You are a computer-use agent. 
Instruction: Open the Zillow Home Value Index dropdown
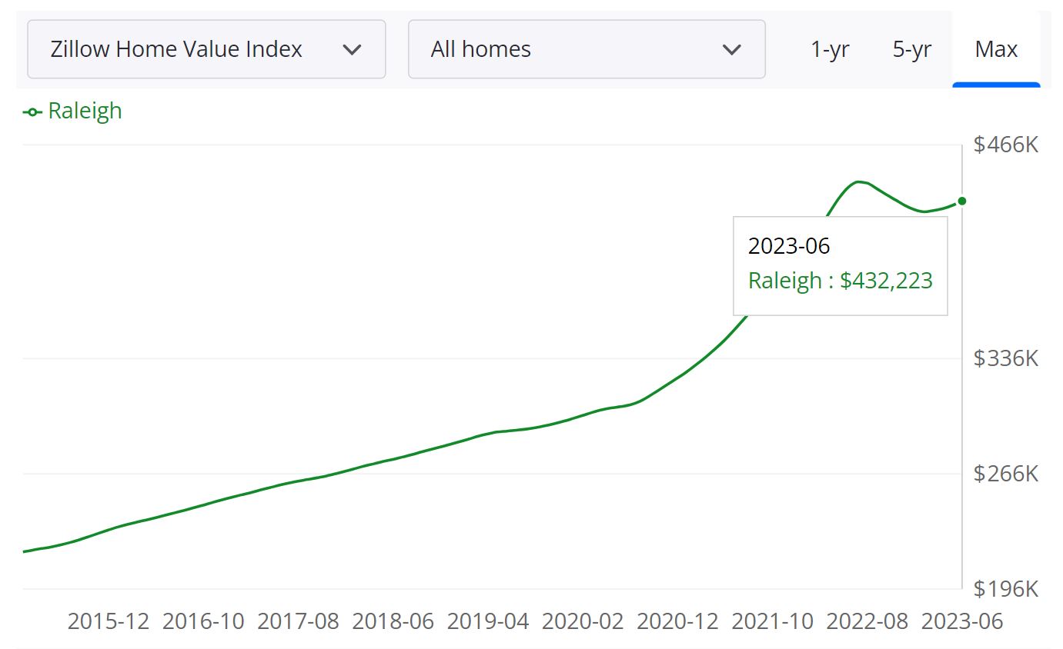(206, 49)
